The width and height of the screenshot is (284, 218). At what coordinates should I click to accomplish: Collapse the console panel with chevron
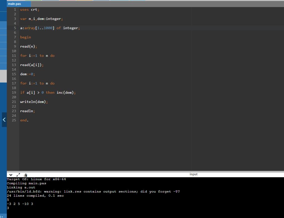coord(11,175)
